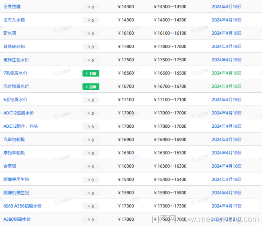The image size is (262, 226).
Task: Open the 汽车铝轮毂 price link
Action: (x=14, y=139)
